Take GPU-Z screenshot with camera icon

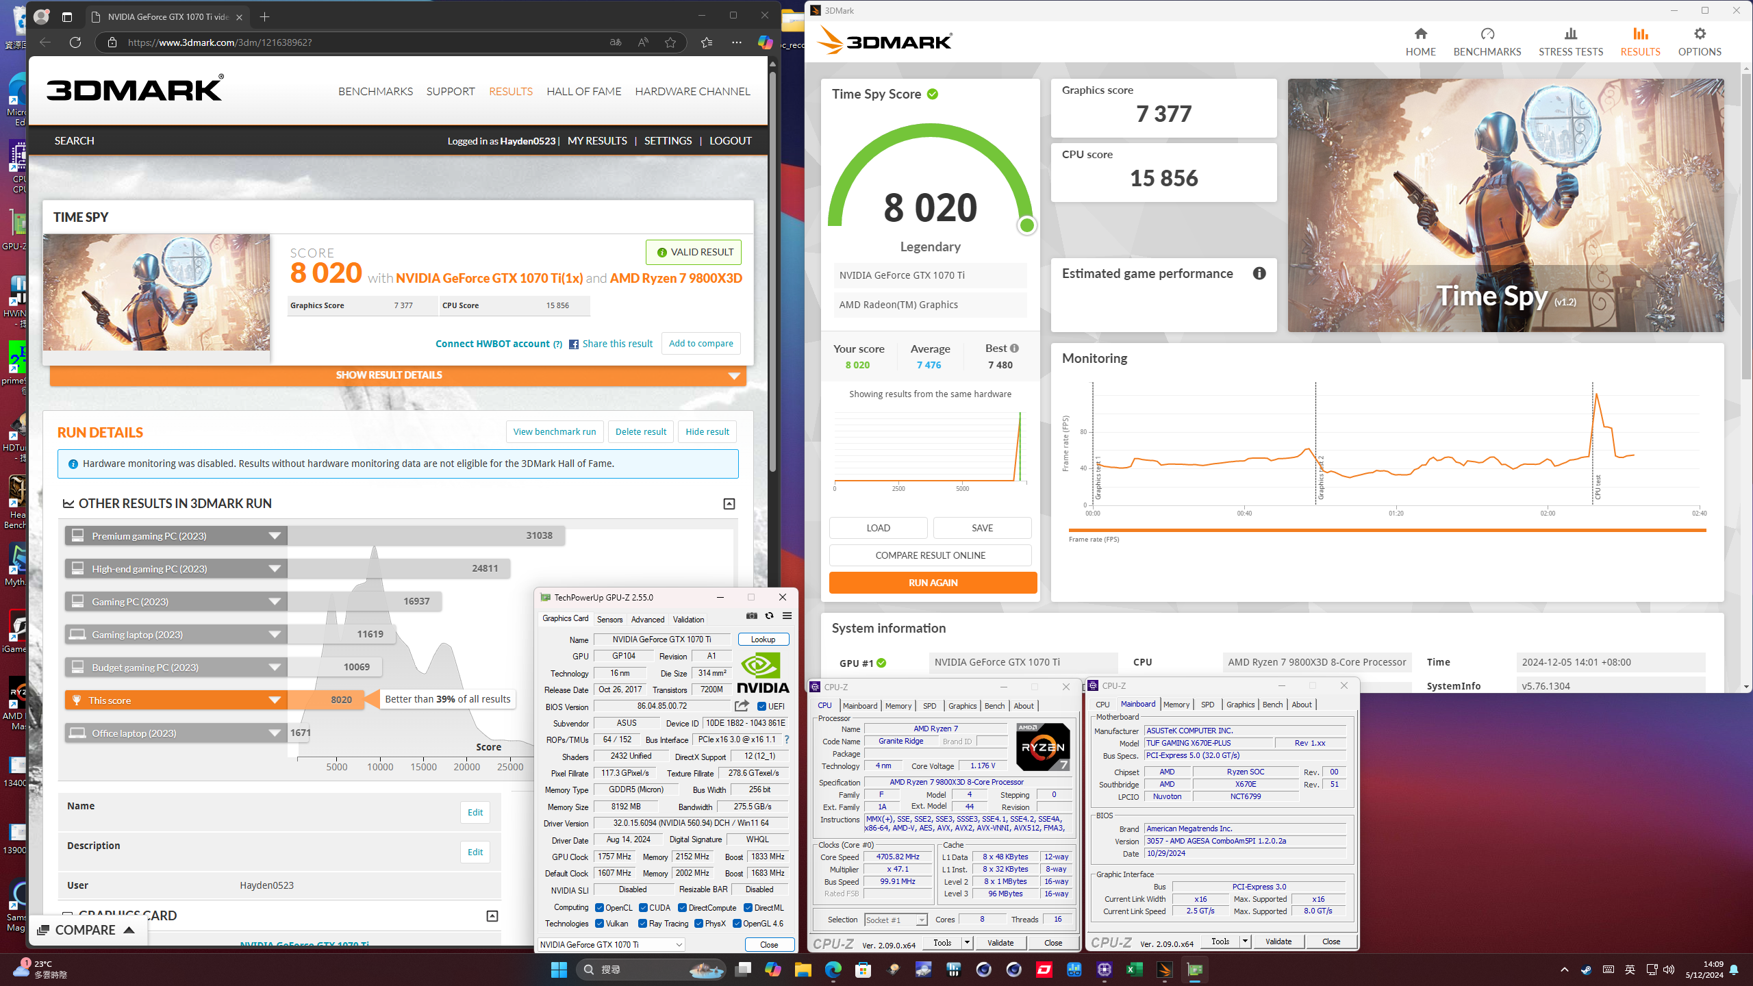(752, 616)
